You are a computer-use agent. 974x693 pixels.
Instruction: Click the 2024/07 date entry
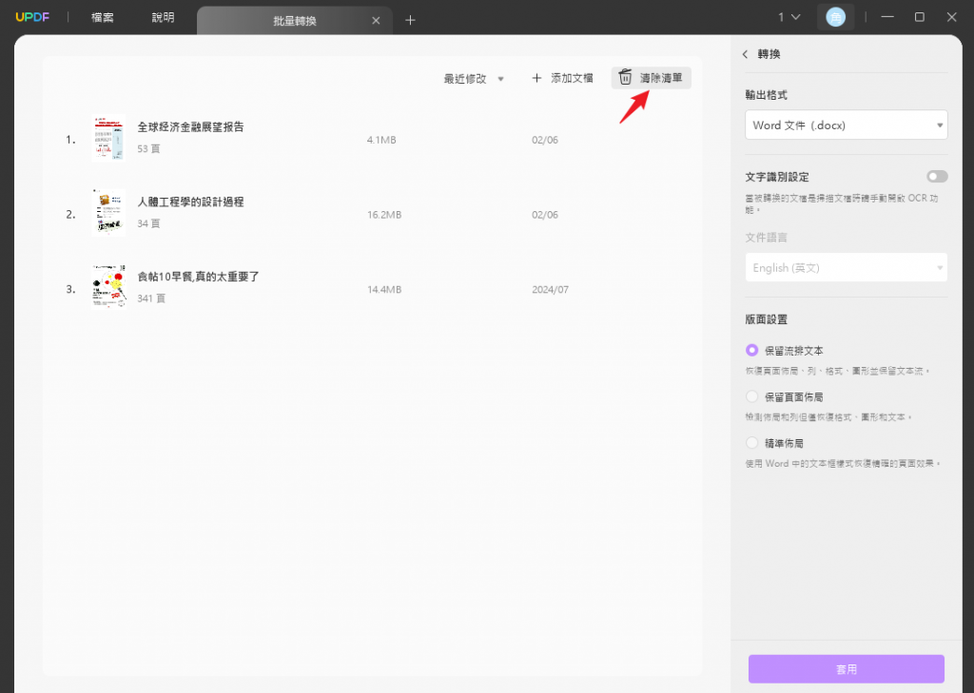pos(550,289)
